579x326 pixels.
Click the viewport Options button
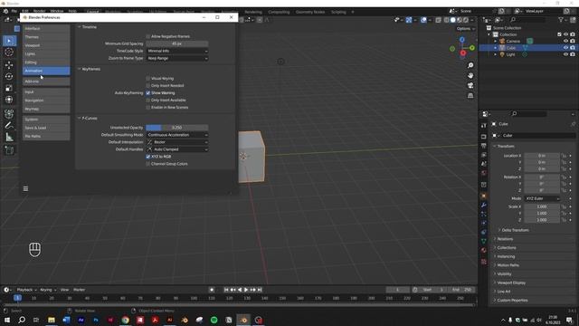[x=465, y=29]
